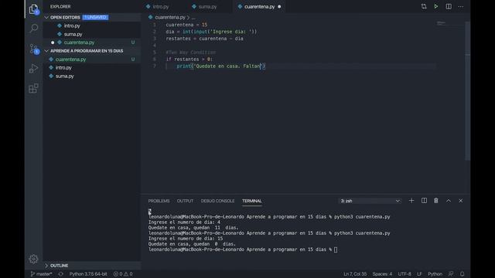Split the editor to the right
Viewport: 495px width, 278px height.
[x=449, y=6]
